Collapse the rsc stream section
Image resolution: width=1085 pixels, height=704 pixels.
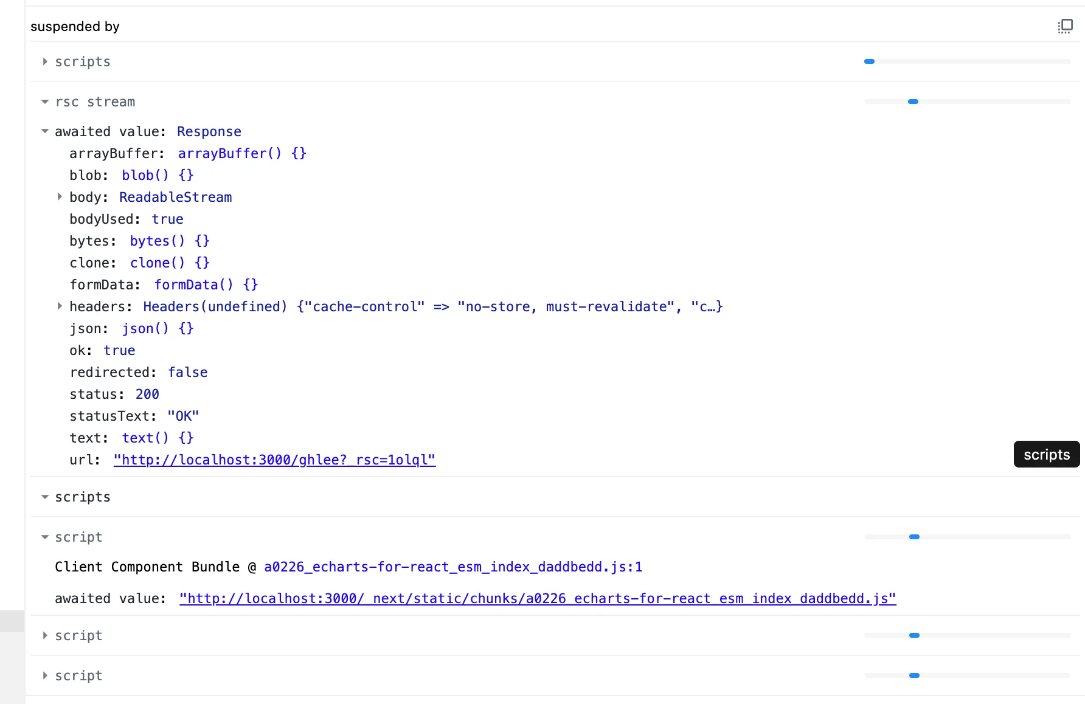(x=45, y=102)
